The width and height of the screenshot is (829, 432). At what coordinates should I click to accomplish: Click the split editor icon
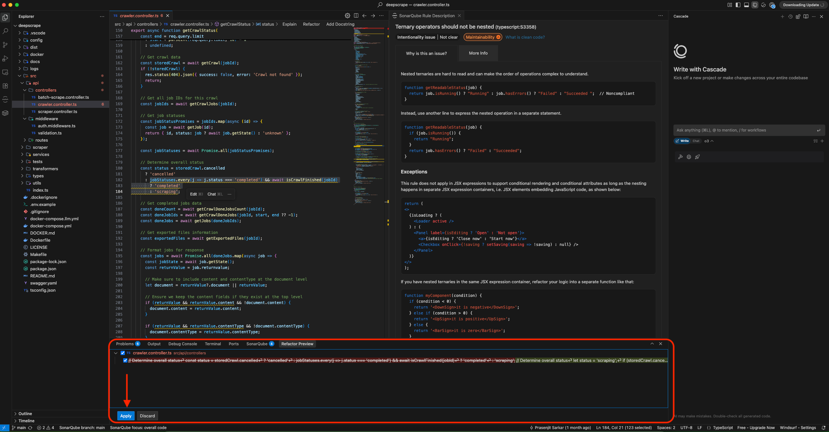pyautogui.click(x=356, y=16)
